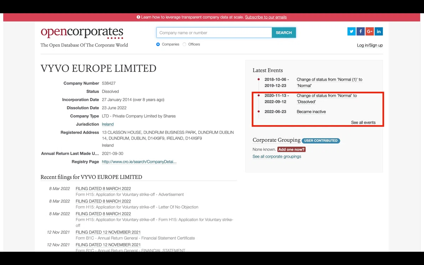Open the last 12 November 2021 filing link

pyautogui.click(x=108, y=245)
